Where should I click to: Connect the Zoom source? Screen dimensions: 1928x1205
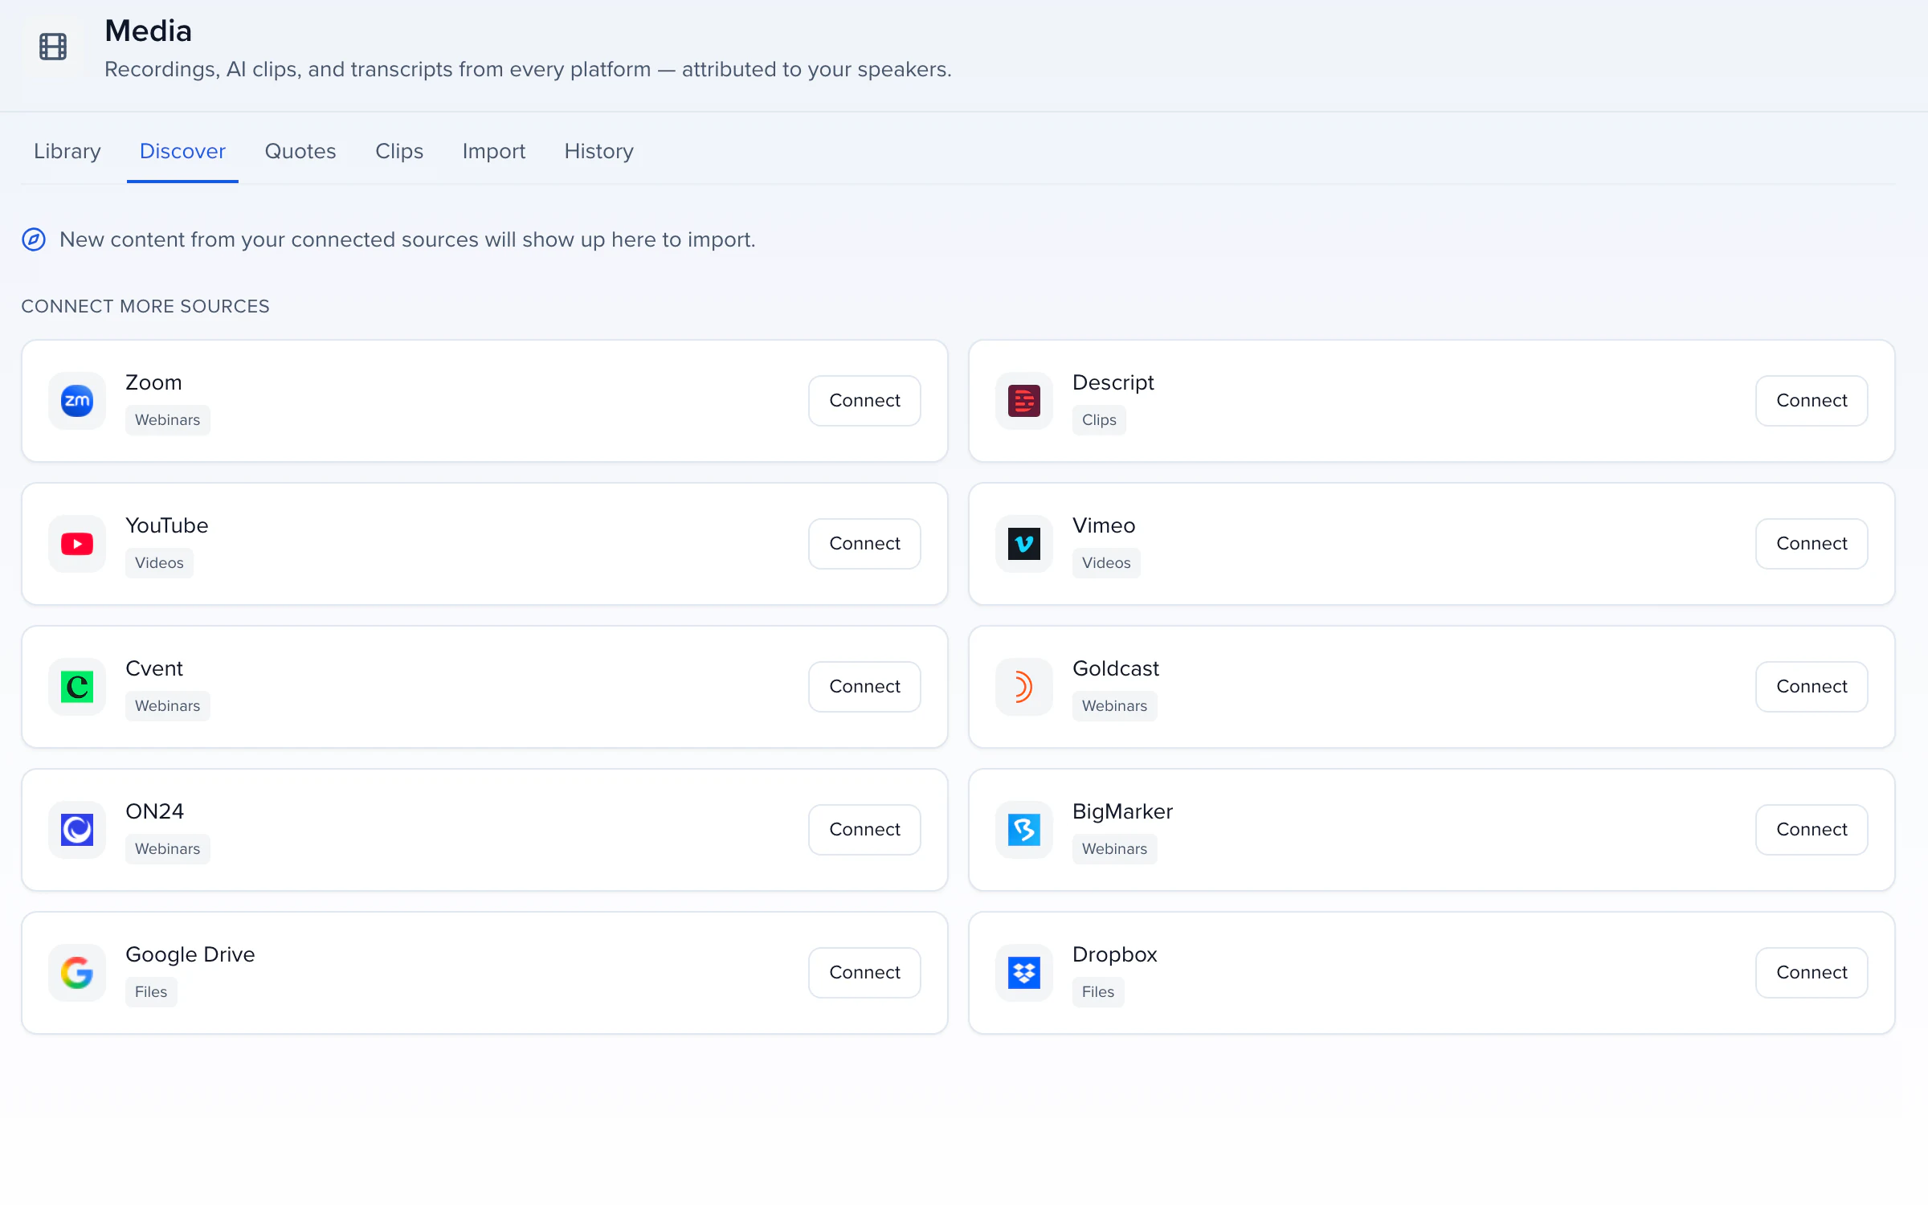click(864, 401)
